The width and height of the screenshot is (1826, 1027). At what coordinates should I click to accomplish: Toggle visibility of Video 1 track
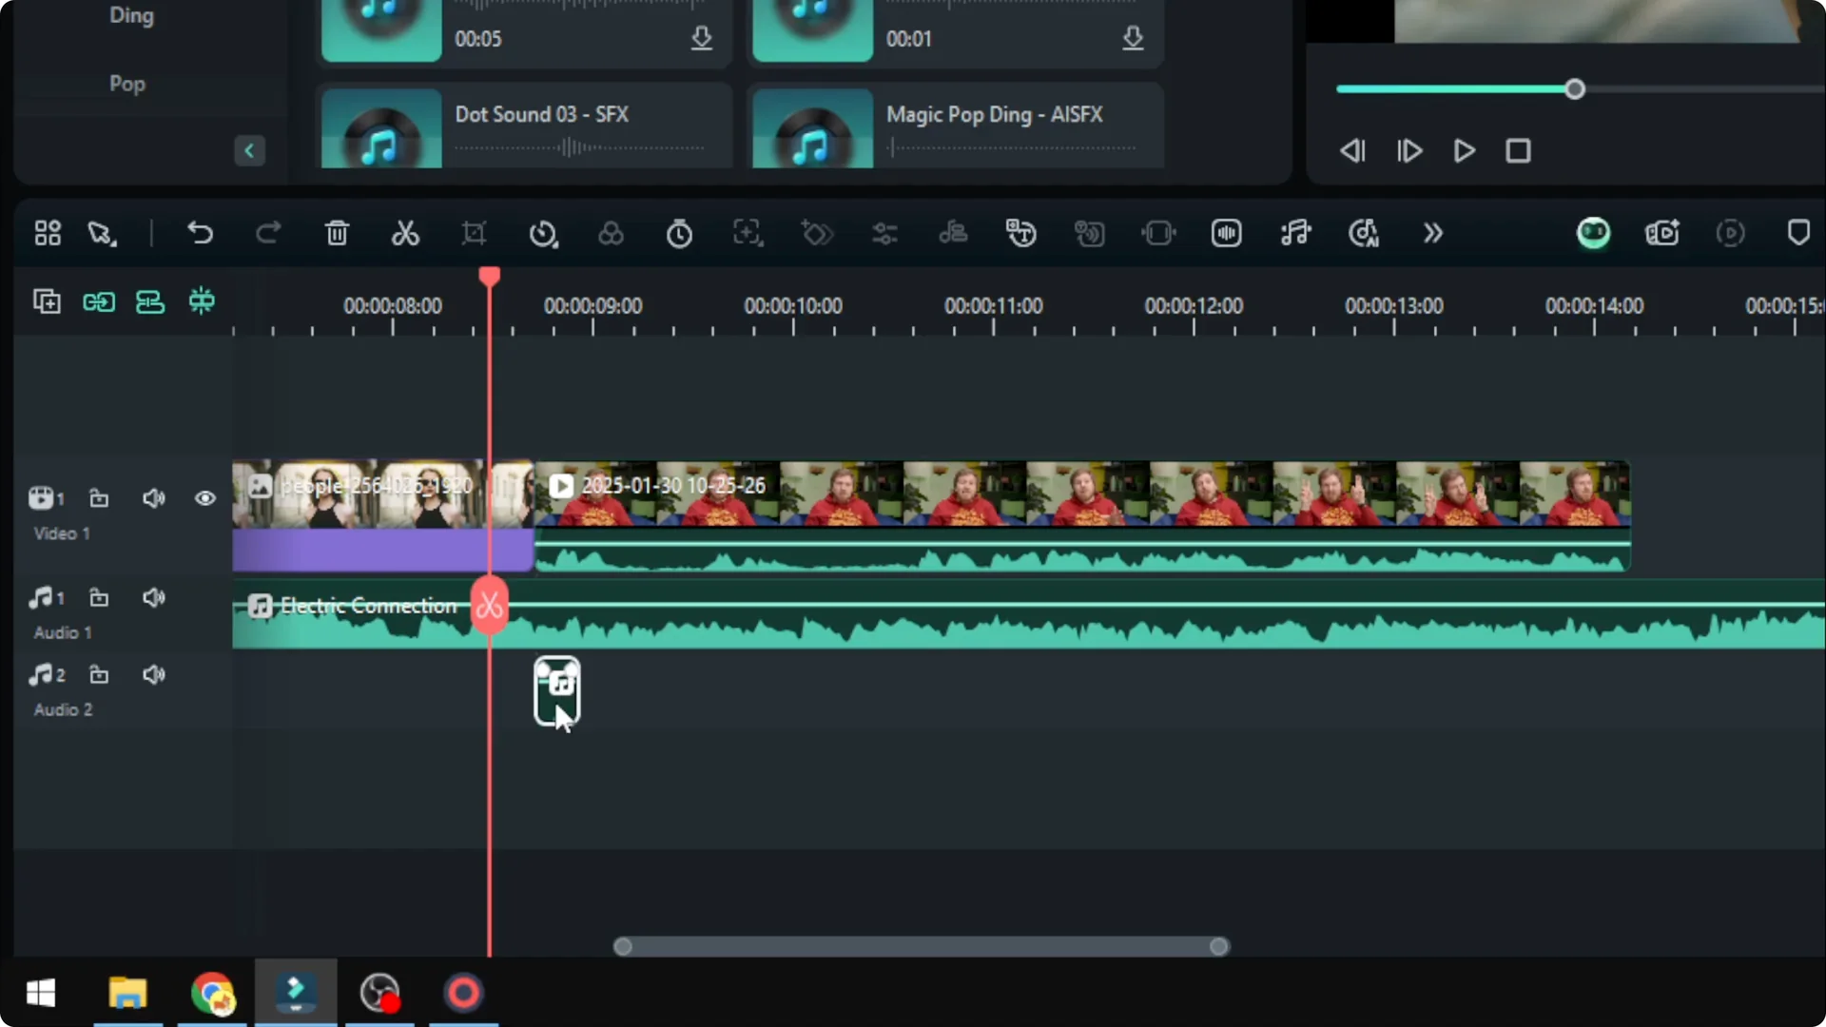[x=205, y=498]
